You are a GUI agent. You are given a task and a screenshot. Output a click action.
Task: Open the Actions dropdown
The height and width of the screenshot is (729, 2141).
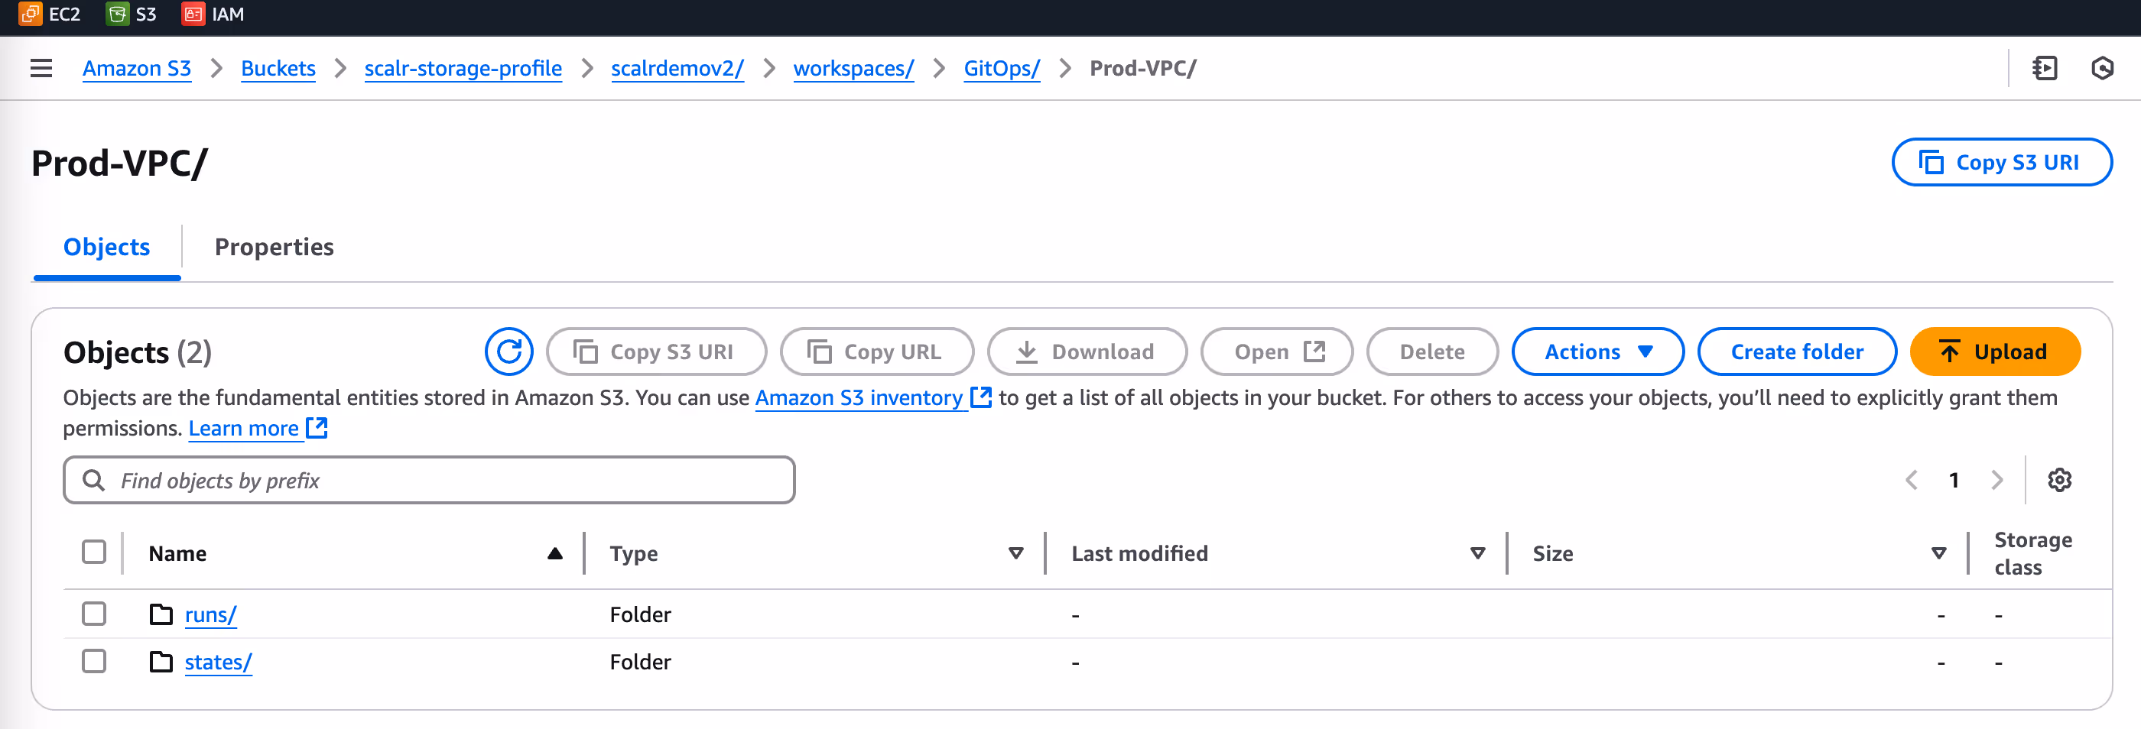point(1597,352)
